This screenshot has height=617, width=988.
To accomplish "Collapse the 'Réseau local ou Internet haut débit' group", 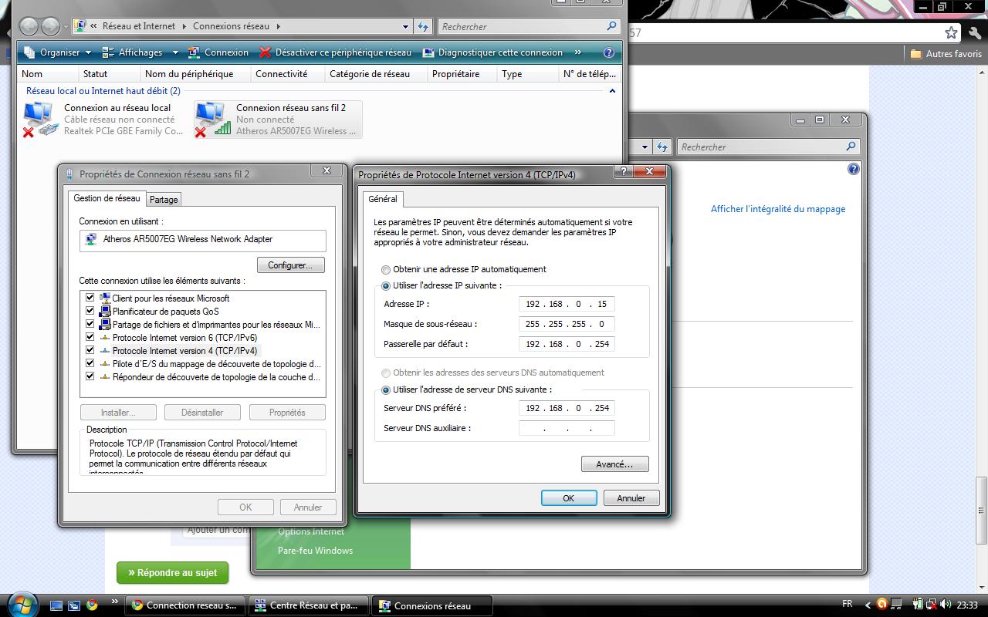I will pyautogui.click(x=612, y=91).
